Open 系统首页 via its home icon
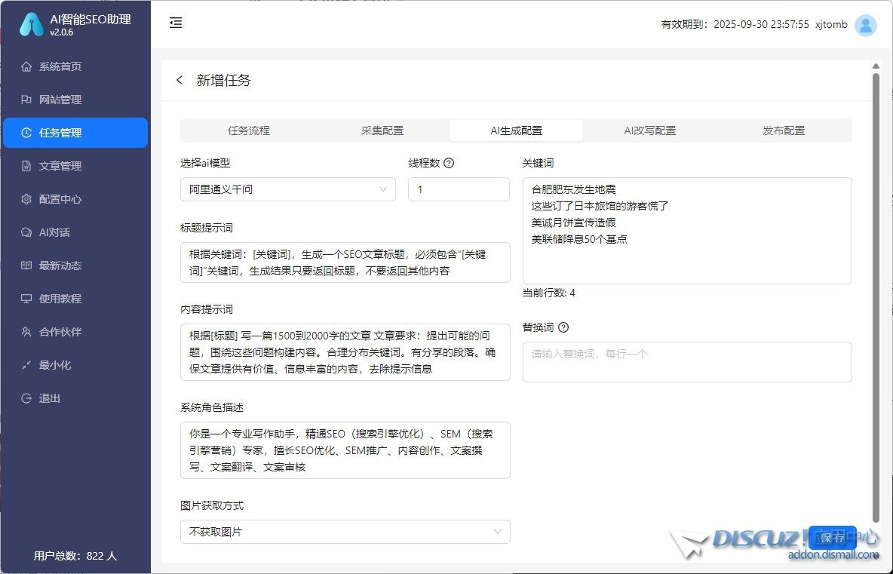 coord(26,66)
